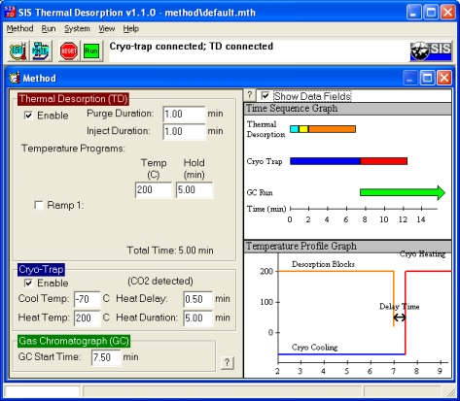The image size is (460, 401).
Task: Click the Cryo Cooling graph label
Action: pyautogui.click(x=314, y=348)
